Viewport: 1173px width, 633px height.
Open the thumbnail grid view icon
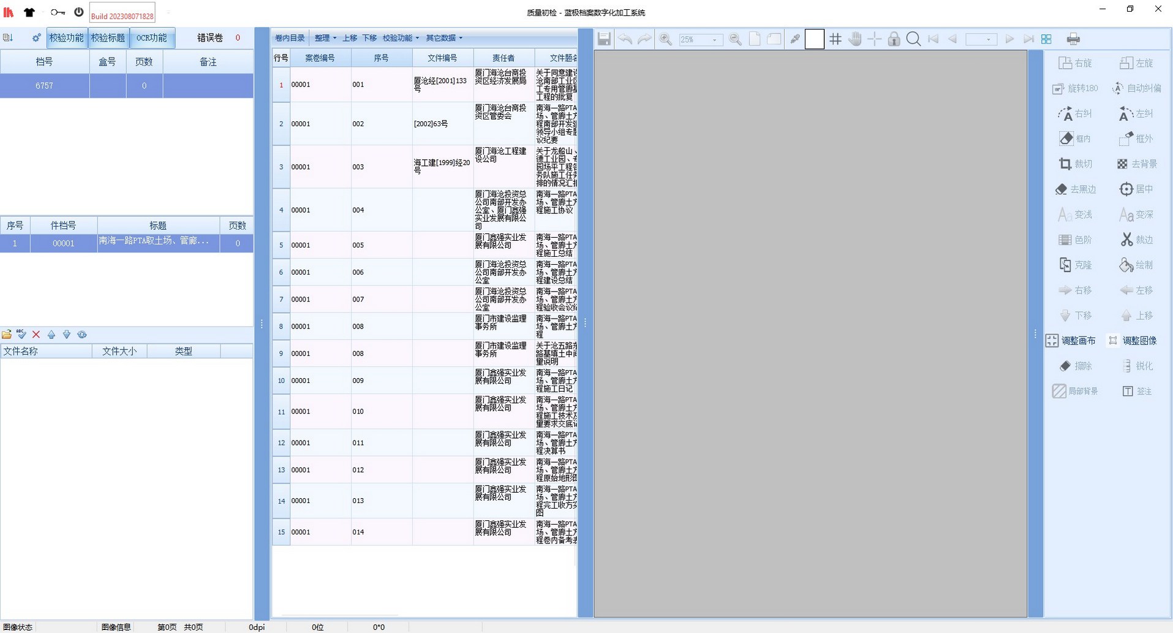click(1046, 39)
